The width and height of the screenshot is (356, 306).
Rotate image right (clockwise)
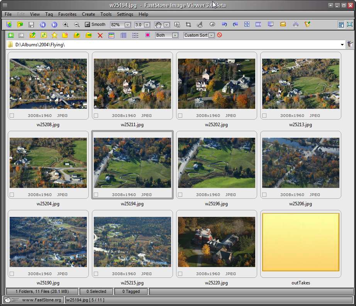point(236,24)
